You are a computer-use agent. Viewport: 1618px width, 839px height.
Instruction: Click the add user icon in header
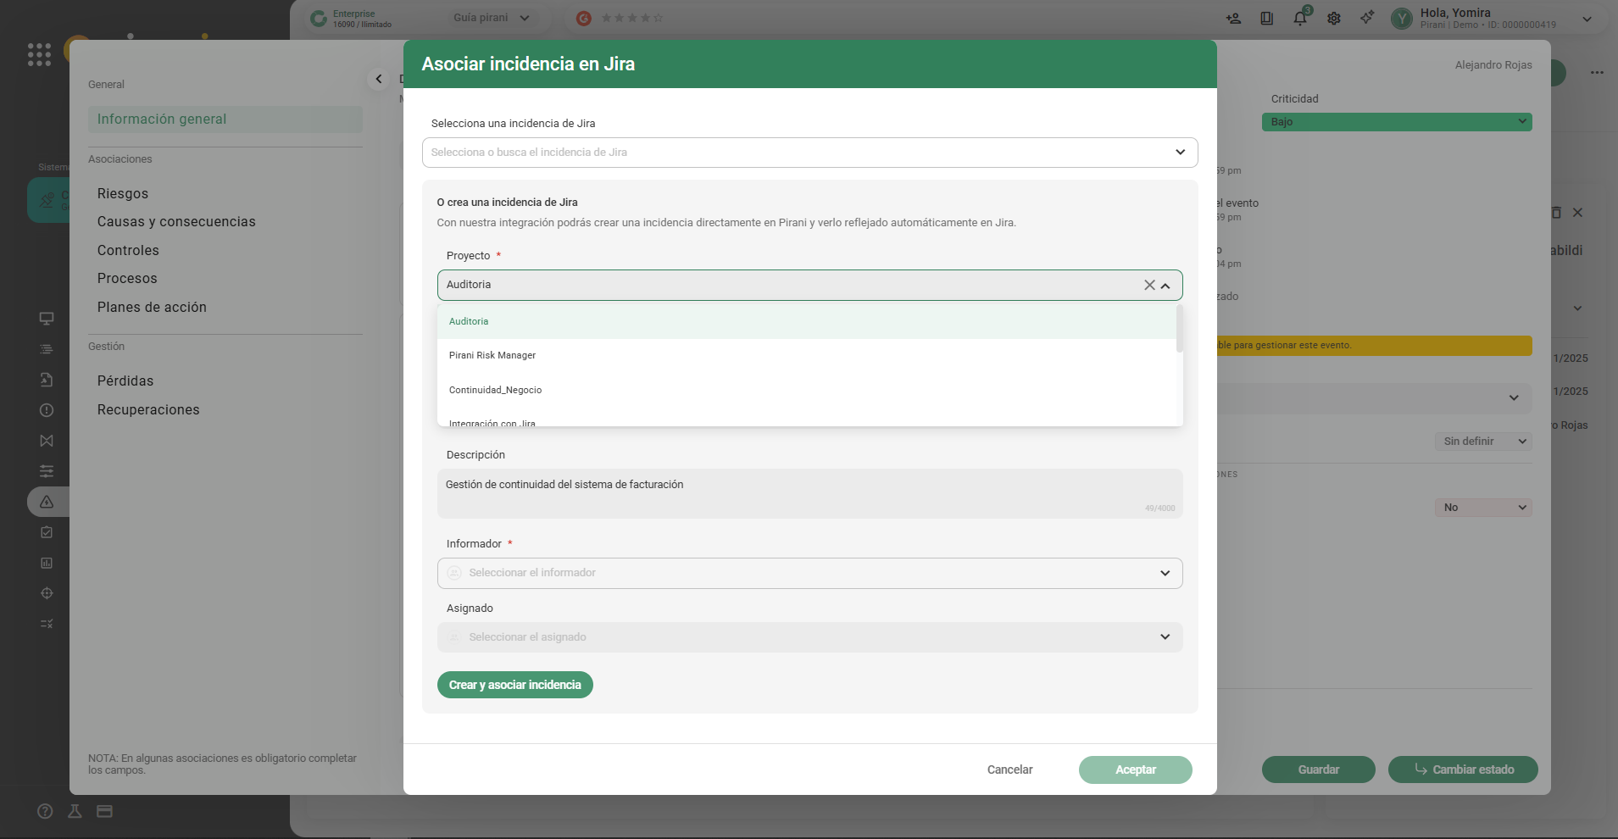click(1233, 18)
